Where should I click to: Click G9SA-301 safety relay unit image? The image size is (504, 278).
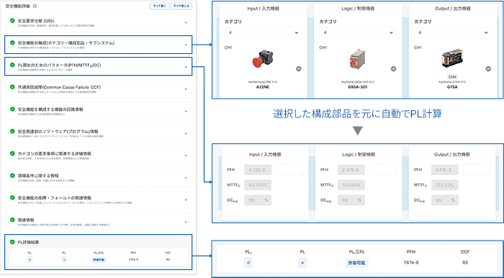point(358,60)
